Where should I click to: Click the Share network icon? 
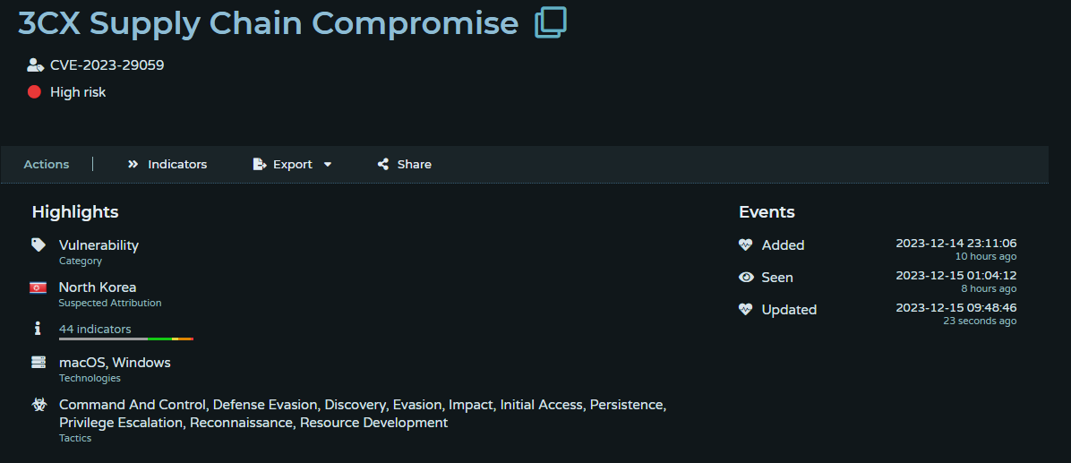tap(383, 164)
